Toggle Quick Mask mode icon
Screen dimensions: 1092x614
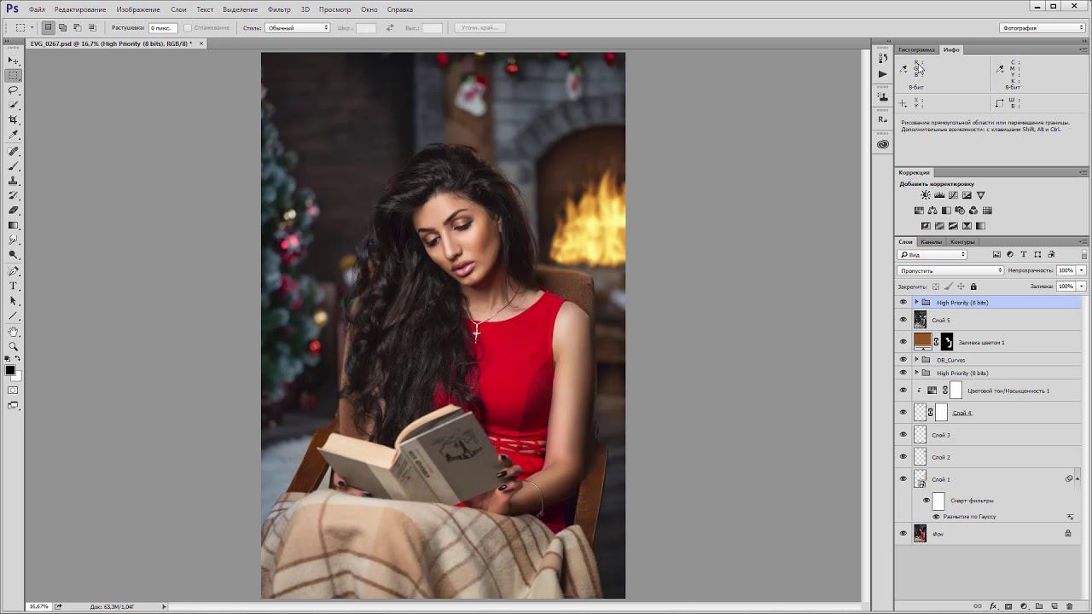[x=14, y=390]
